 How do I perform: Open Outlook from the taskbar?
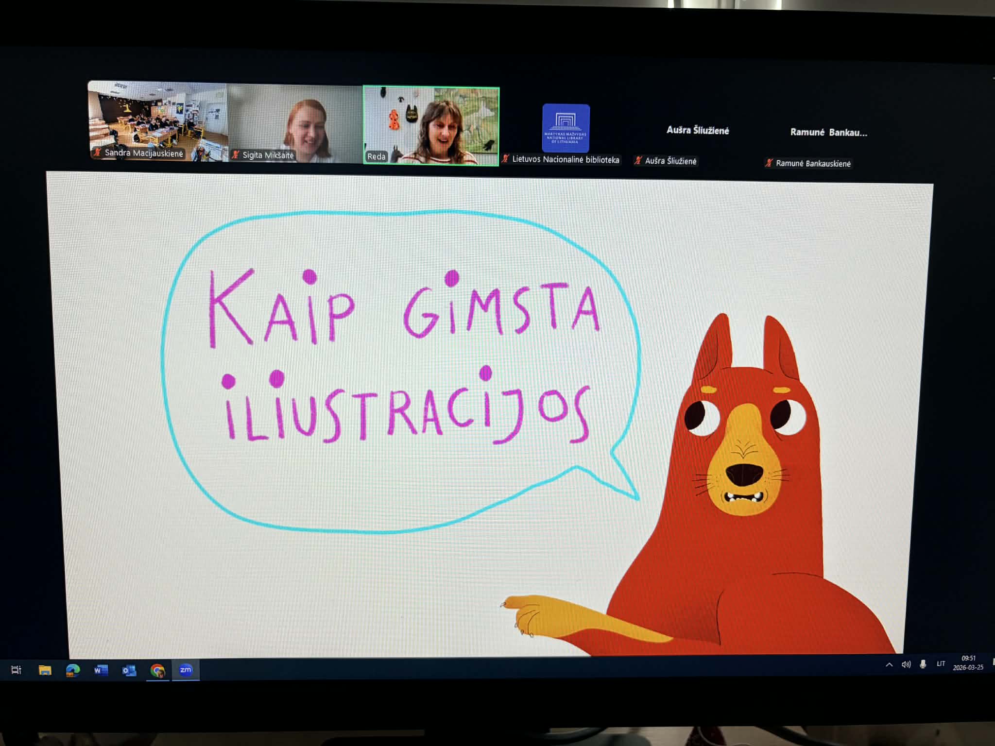(129, 671)
